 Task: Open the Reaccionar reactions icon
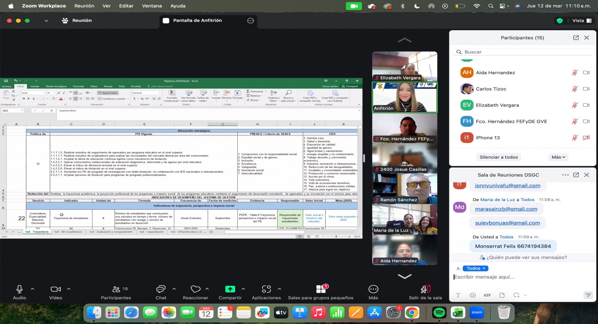[x=195, y=289]
